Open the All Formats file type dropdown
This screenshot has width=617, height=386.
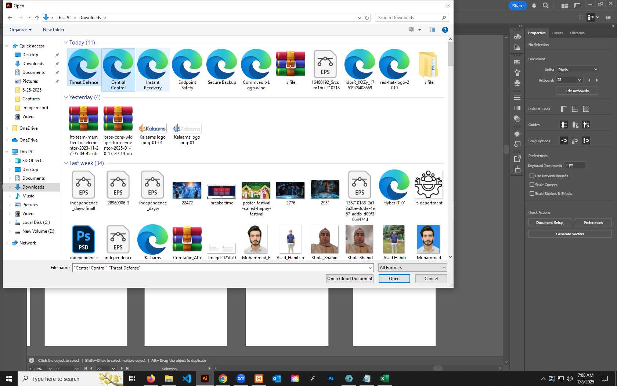[x=413, y=268]
